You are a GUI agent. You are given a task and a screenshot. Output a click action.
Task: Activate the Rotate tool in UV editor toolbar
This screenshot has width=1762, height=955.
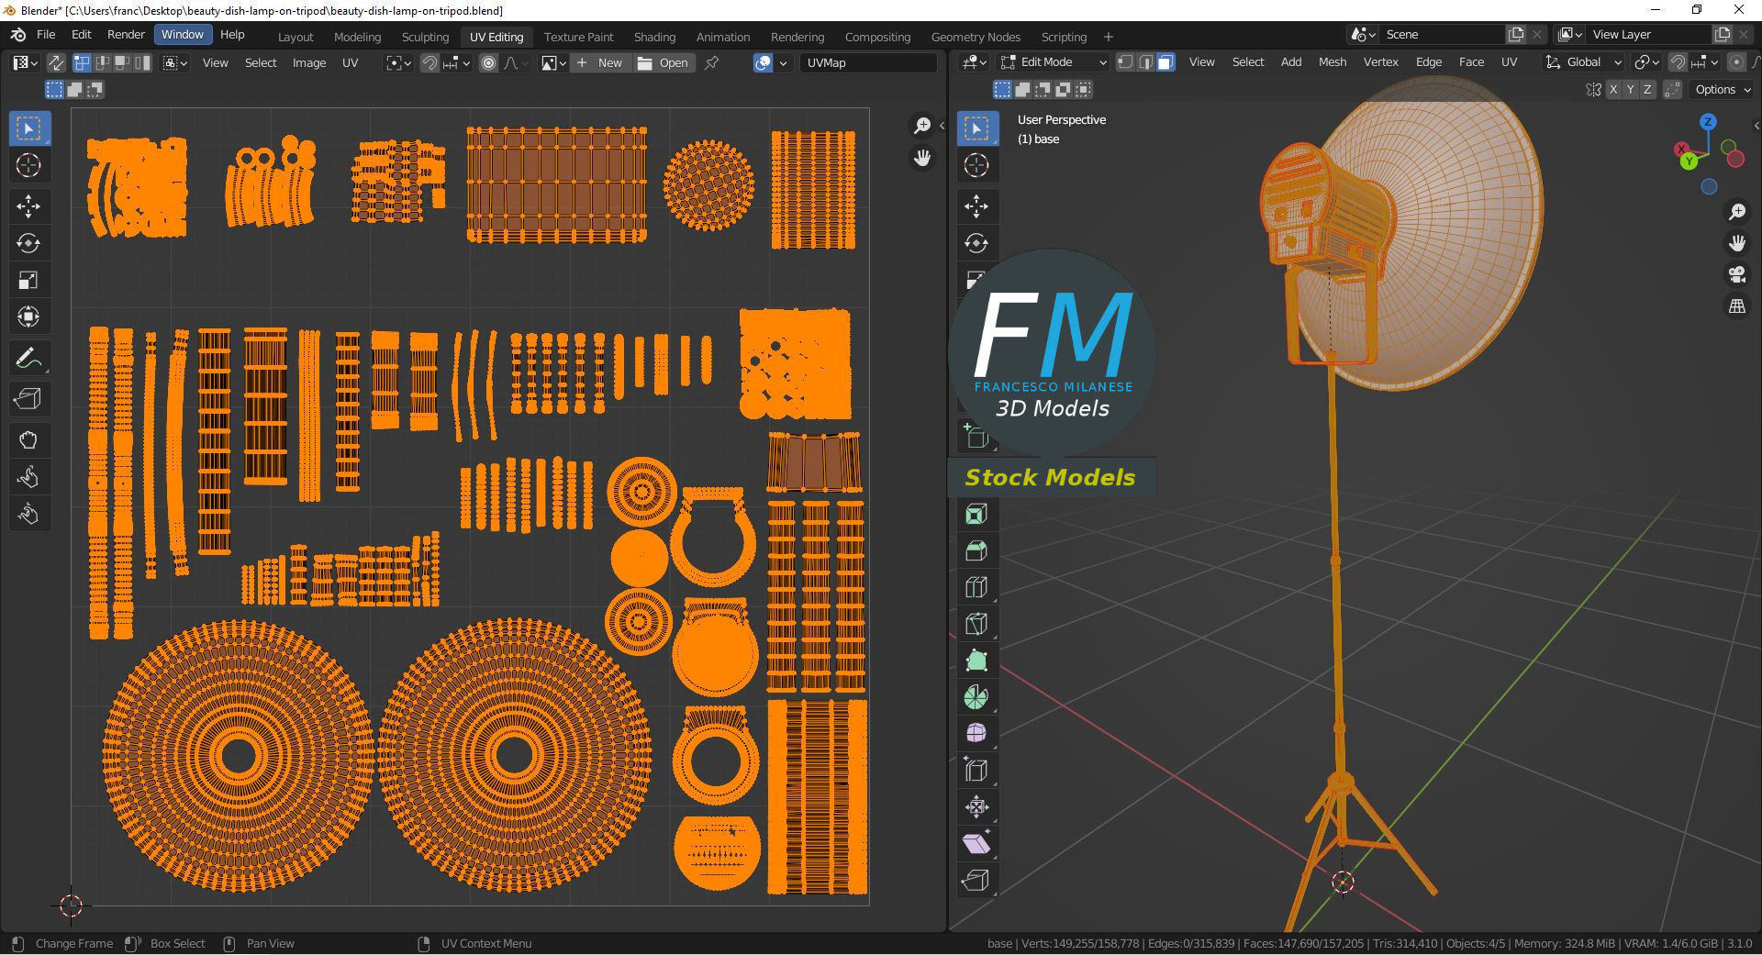(28, 243)
